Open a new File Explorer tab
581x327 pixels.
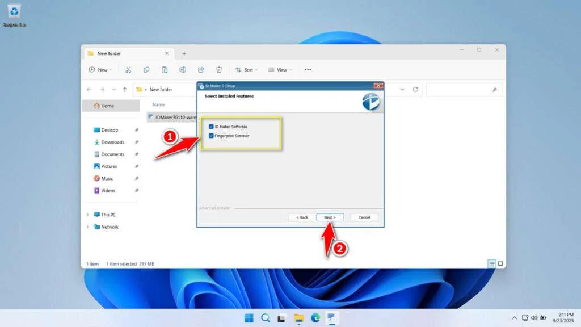click(x=184, y=53)
